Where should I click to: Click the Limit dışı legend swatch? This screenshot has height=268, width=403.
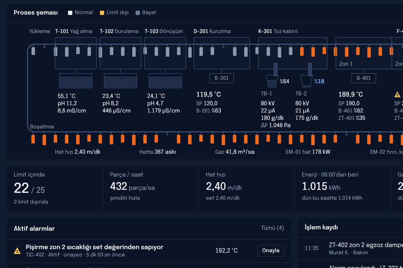[102, 13]
